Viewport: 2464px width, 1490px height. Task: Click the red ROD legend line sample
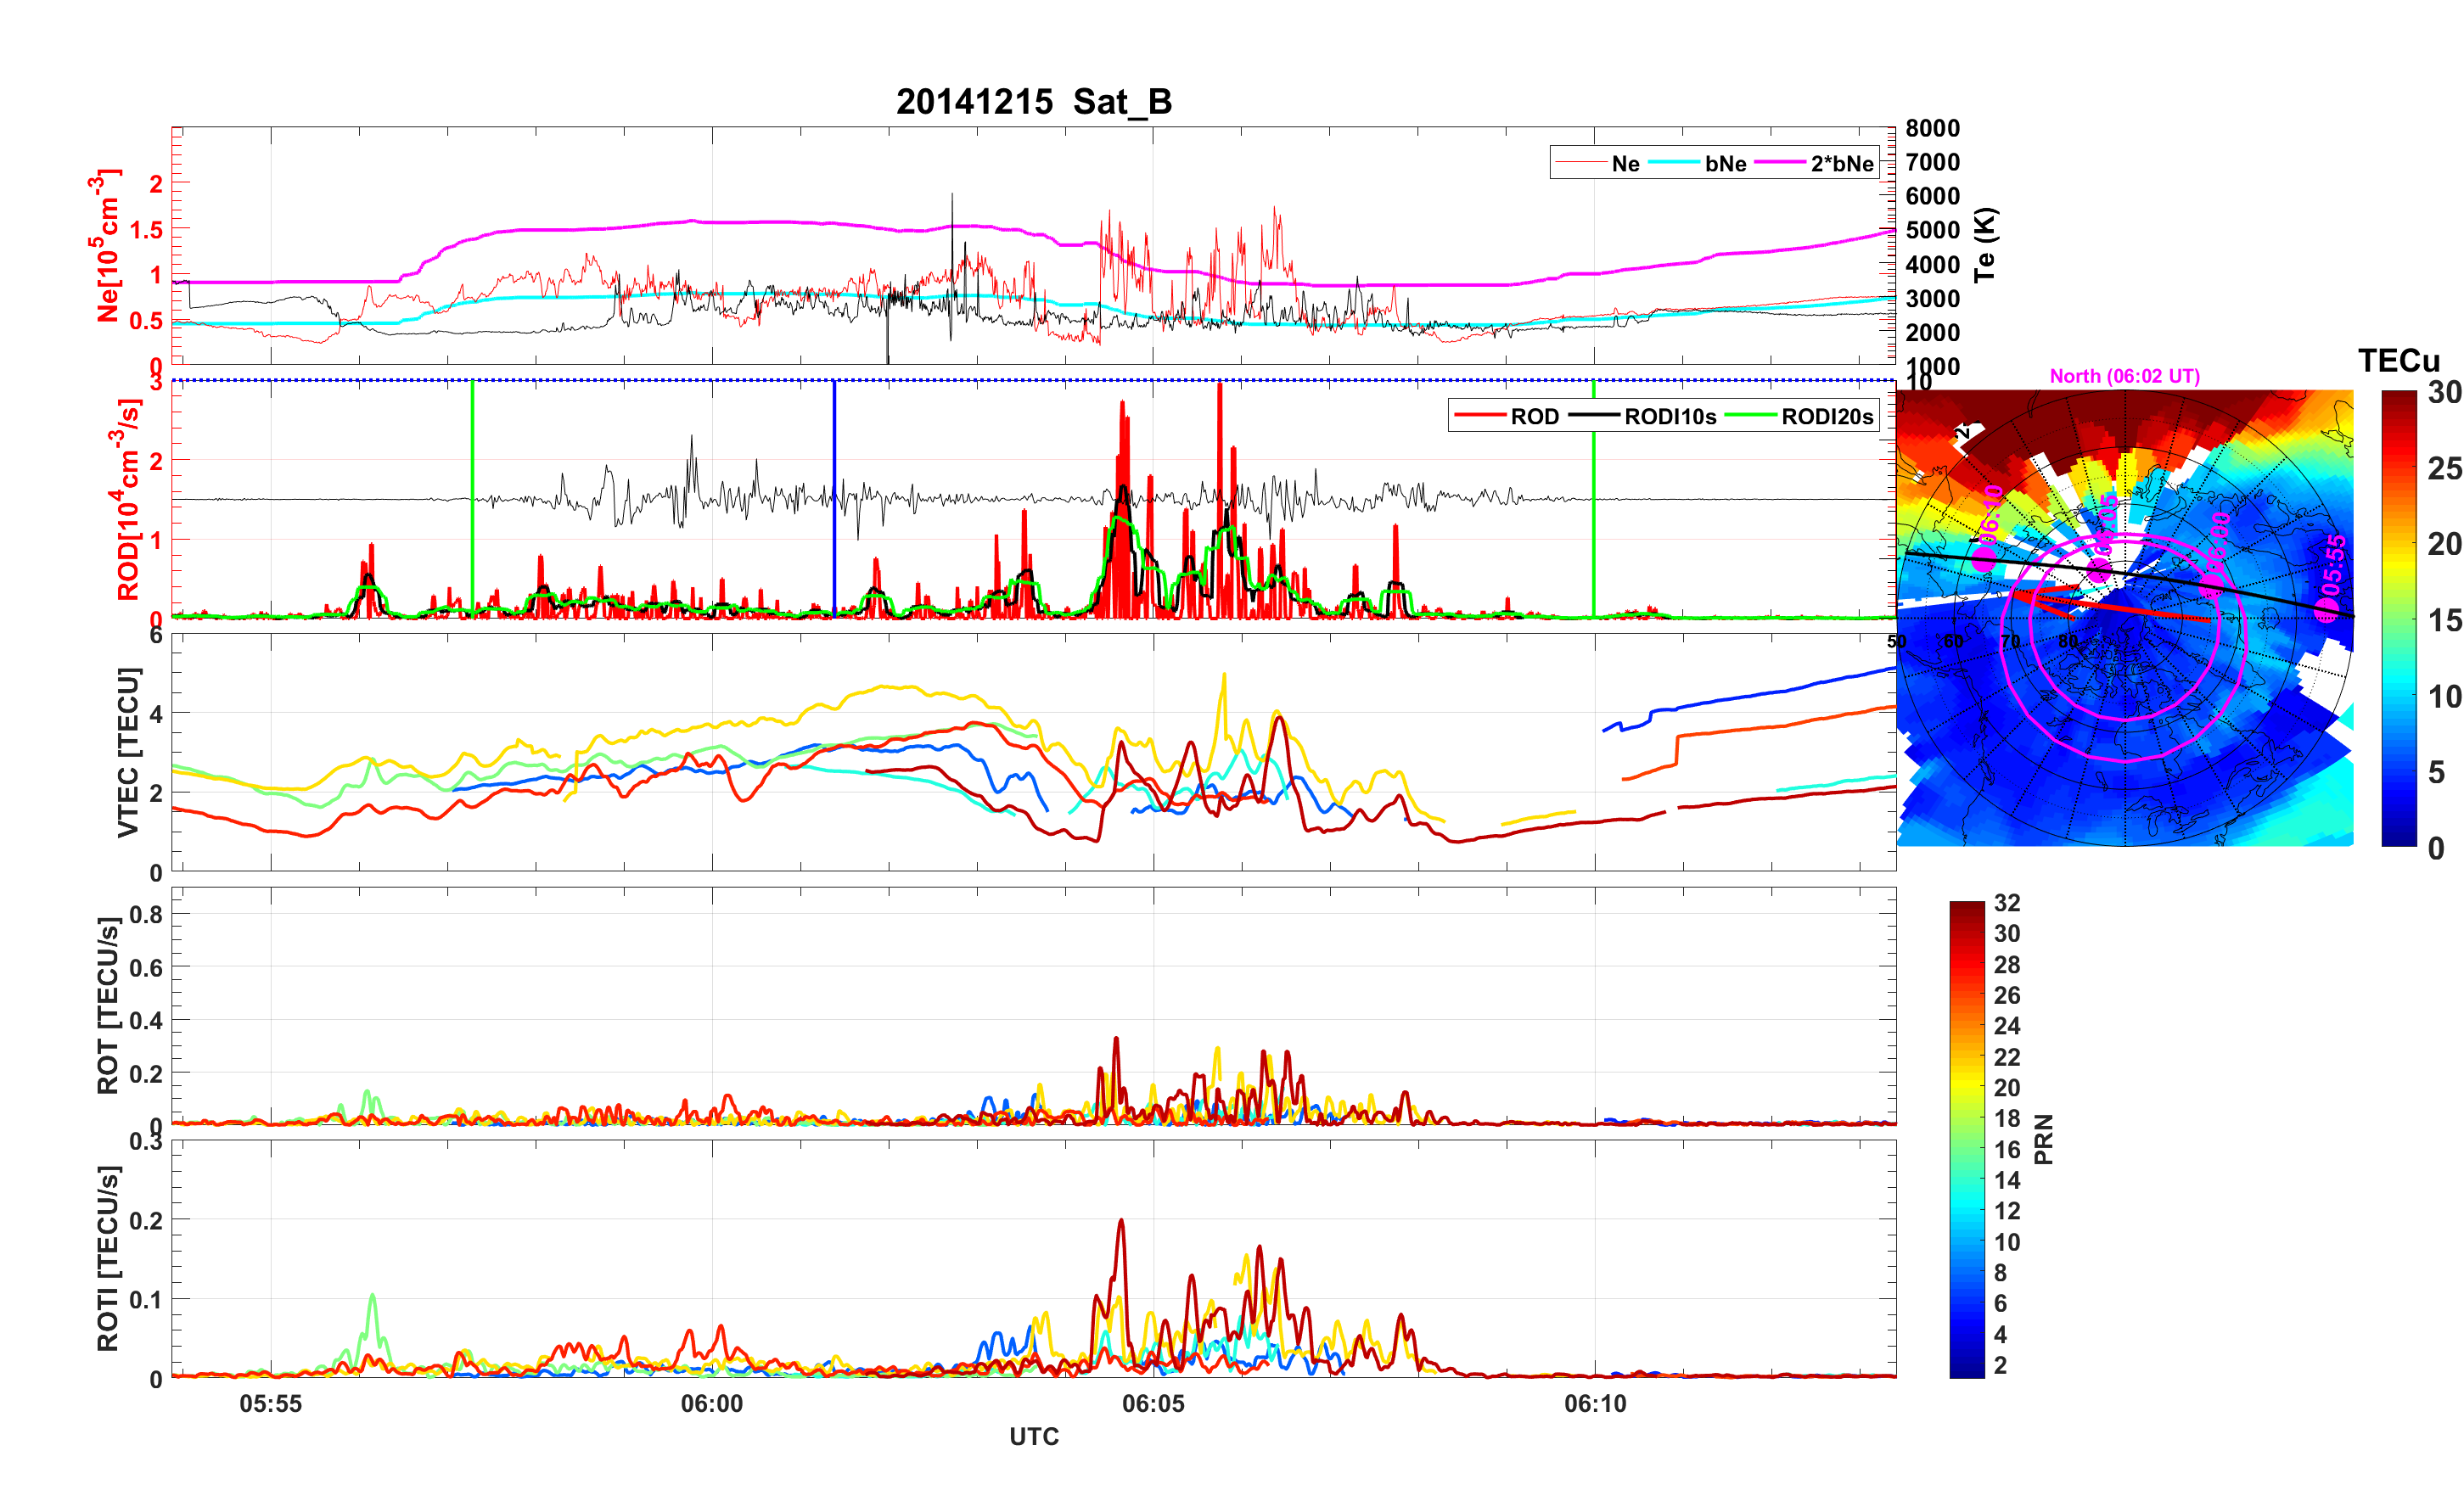(1480, 416)
